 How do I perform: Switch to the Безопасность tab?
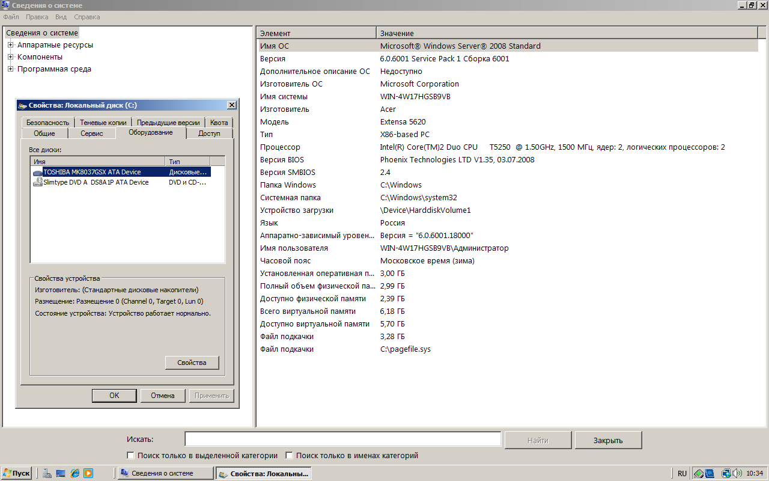48,123
